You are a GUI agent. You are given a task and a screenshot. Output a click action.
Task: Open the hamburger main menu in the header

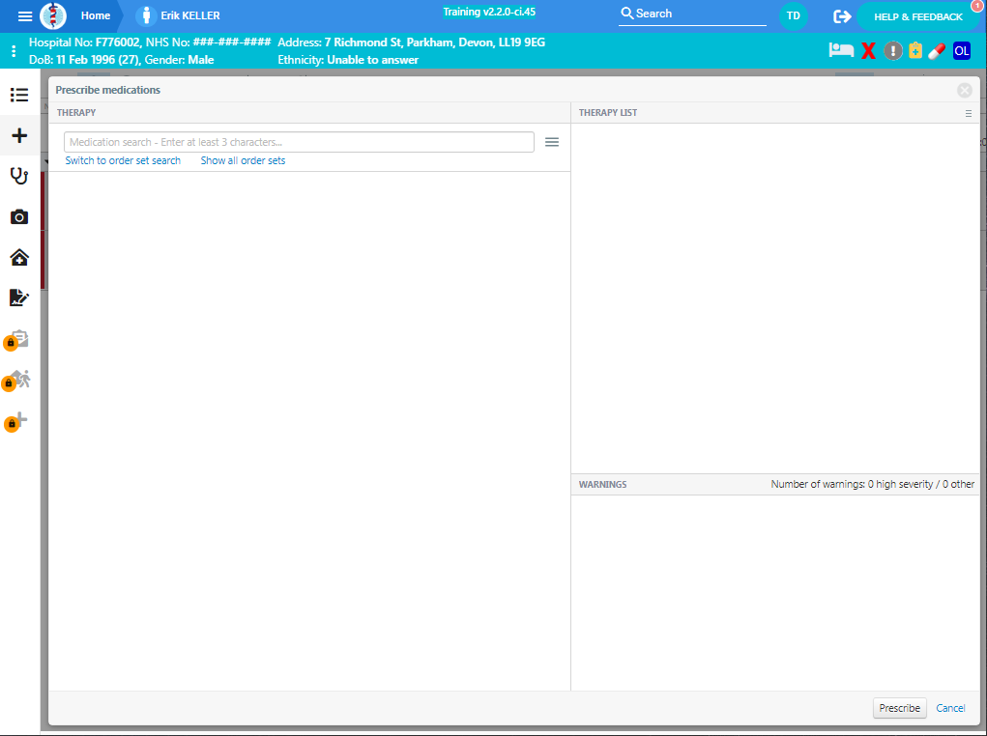tap(25, 15)
